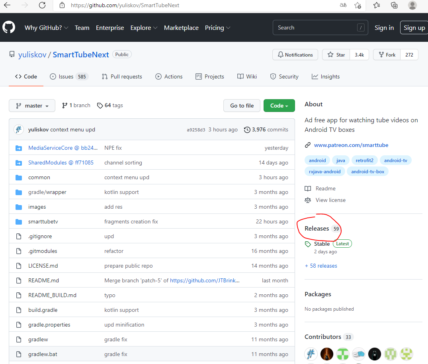The width and height of the screenshot is (428, 364).
Task: Click the browser address bar URL
Action: [125, 5]
